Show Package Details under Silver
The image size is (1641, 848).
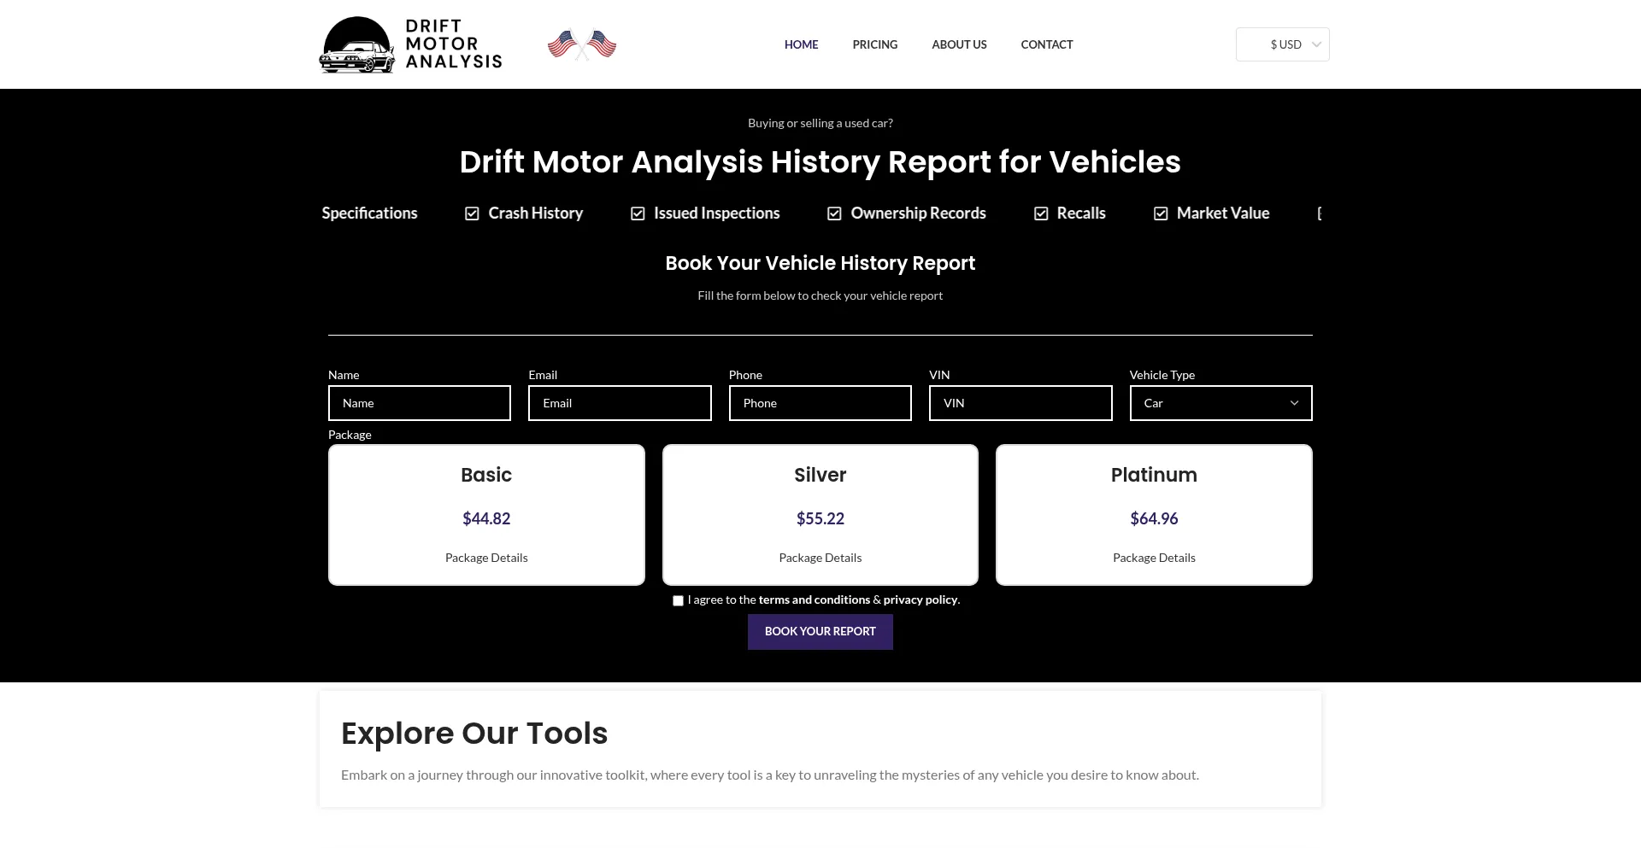click(x=820, y=558)
